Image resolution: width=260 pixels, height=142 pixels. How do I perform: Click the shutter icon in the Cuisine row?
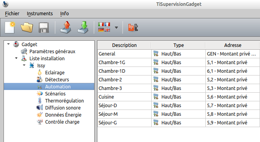156,97
